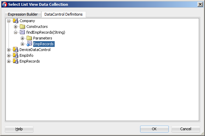
Task: Click the DeviceDataControl icon
Action: coord(15,50)
